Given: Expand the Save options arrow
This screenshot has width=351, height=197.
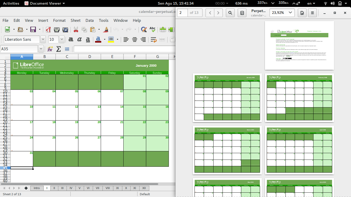Looking at the screenshot, I should tap(39, 29).
